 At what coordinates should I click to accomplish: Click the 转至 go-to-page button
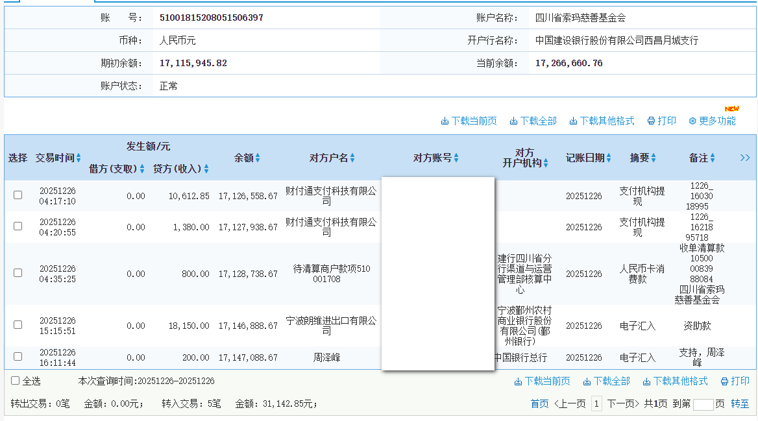pyautogui.click(x=740, y=403)
